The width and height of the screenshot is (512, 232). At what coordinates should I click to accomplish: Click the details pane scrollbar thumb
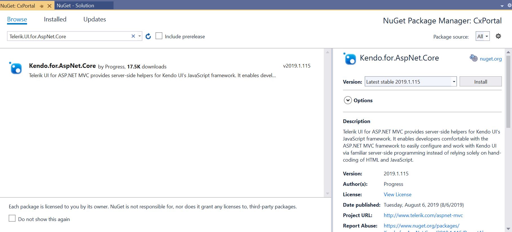click(x=508, y=92)
